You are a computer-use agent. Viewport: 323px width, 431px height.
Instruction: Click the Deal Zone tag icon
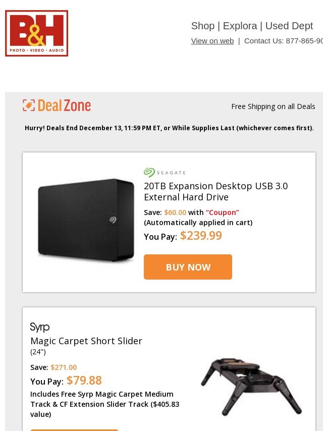[x=29, y=105]
